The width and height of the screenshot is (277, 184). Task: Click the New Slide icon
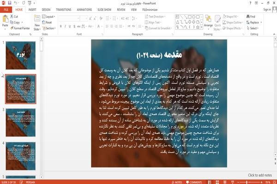click(37, 18)
